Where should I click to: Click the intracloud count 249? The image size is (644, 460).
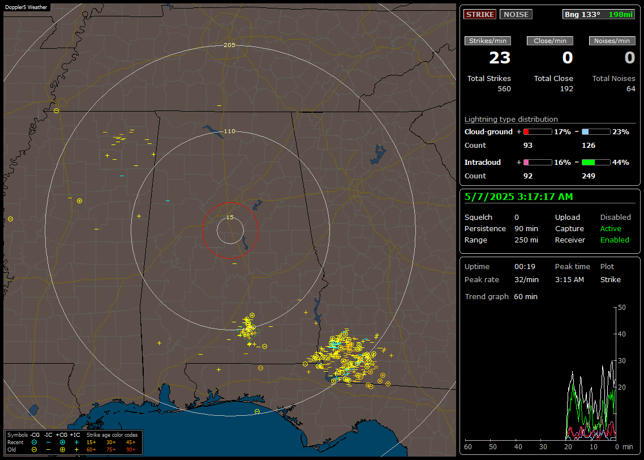point(589,176)
